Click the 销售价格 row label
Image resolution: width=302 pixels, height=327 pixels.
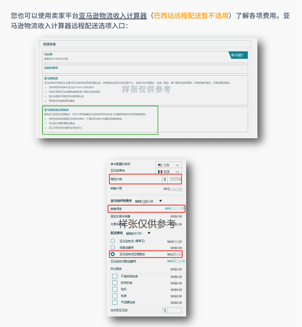pyautogui.click(x=116, y=188)
